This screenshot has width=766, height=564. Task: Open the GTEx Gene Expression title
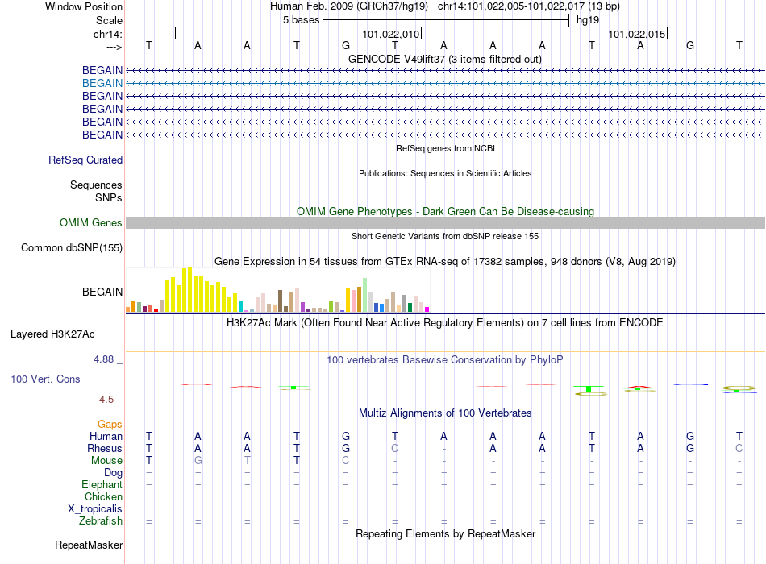(445, 262)
